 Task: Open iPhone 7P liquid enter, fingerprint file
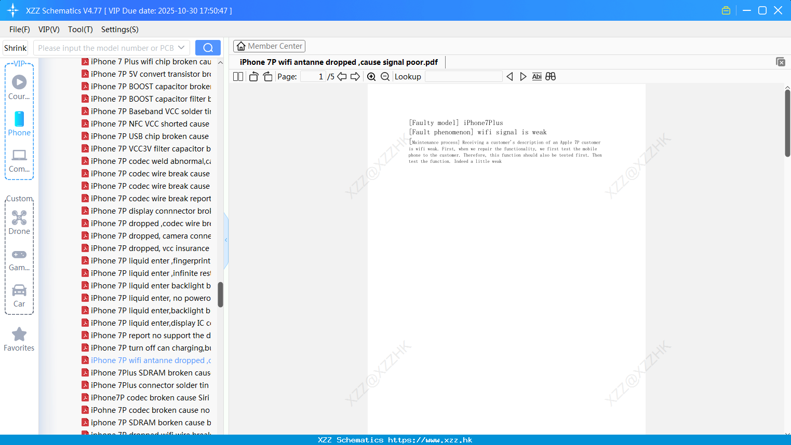coord(146,261)
